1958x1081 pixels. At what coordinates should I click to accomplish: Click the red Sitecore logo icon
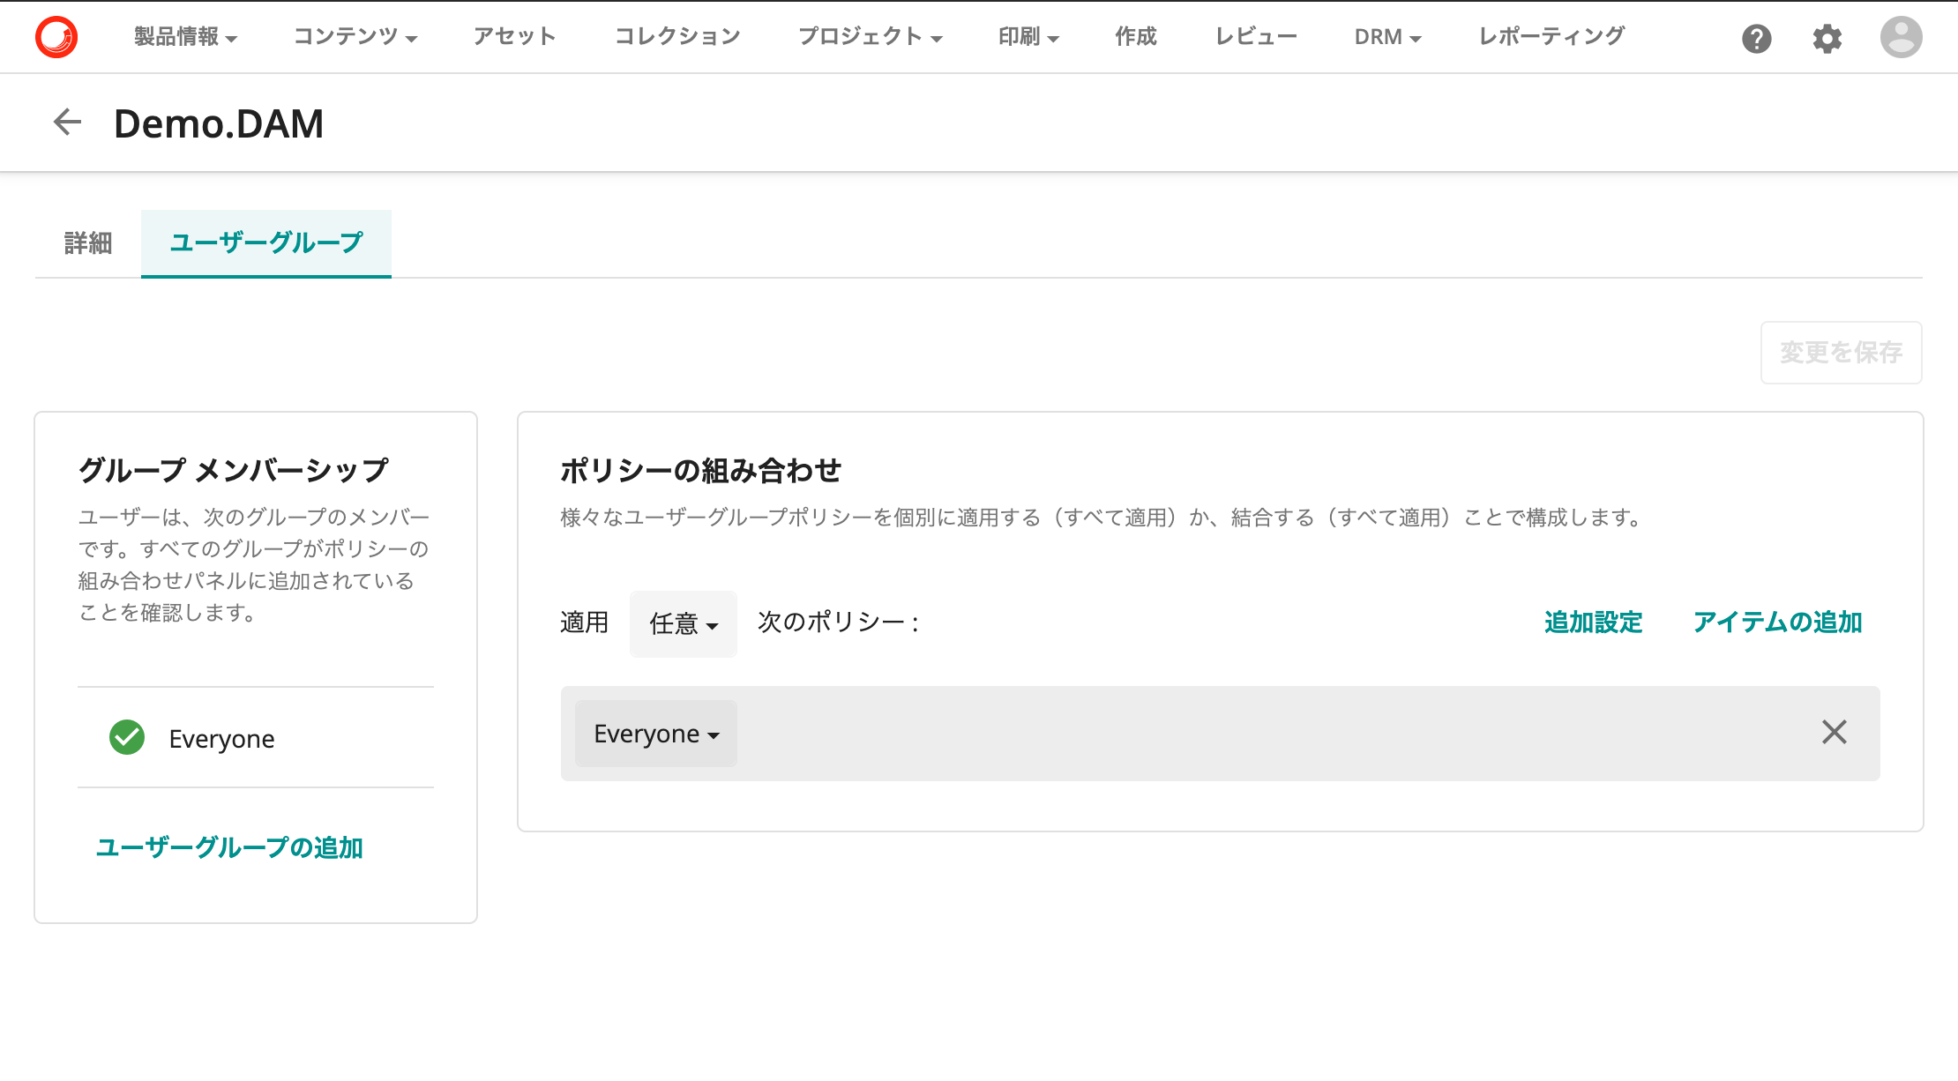point(56,37)
